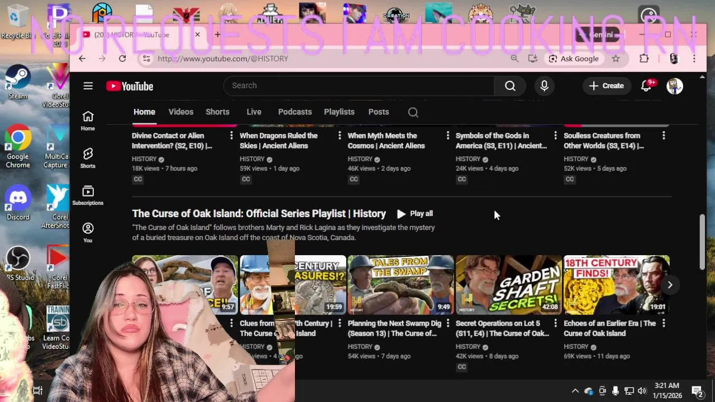The height and width of the screenshot is (402, 715).
Task: Open the Echoes of an Earlier Era title
Action: pos(610,328)
